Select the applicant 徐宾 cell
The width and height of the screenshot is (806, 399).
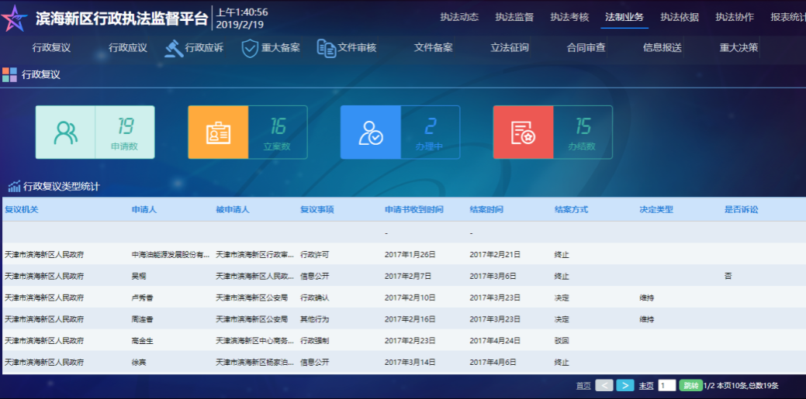(139, 362)
